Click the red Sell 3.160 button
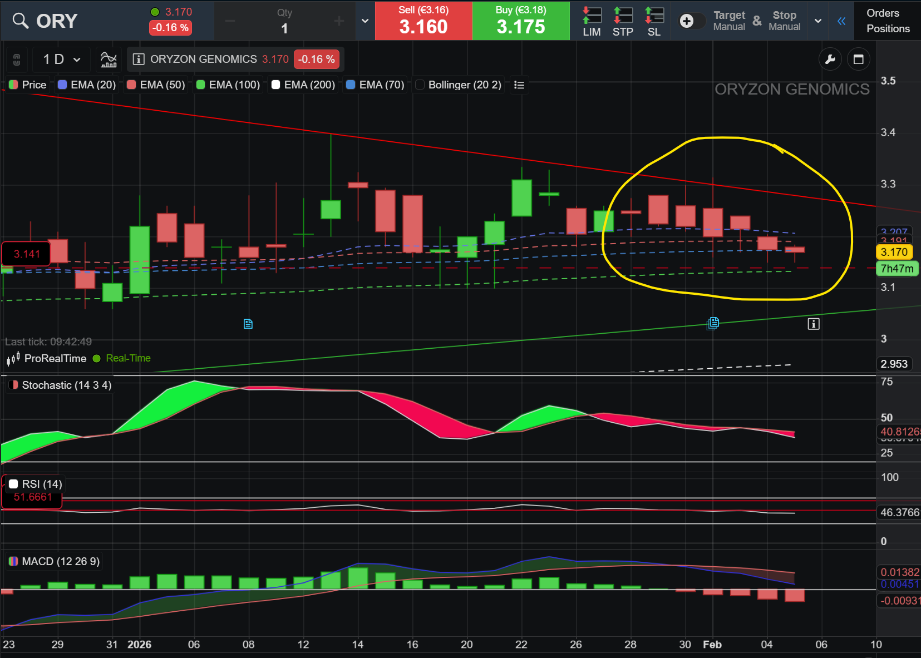Image resolution: width=921 pixels, height=658 pixels. point(423,21)
